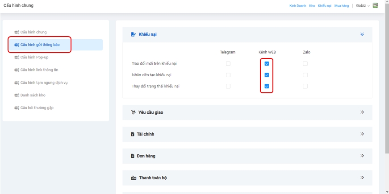Open the Gobiz account dropdown
Screen dimensions: 389x194
click(x=363, y=6)
